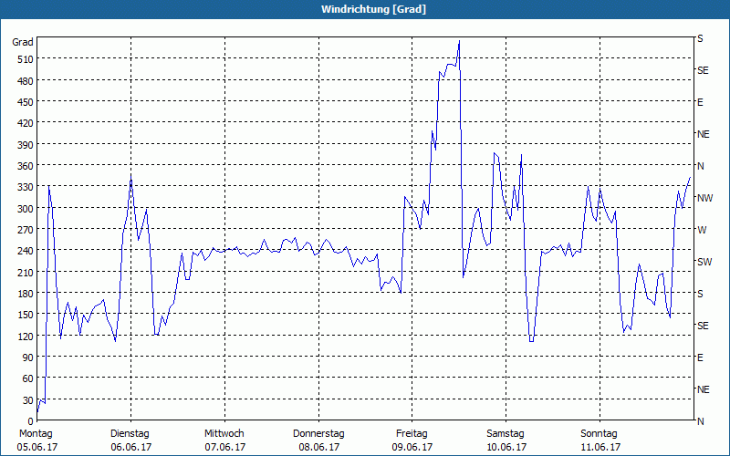Select the date '09.06.17'
The image size is (730, 456).
[x=412, y=447]
